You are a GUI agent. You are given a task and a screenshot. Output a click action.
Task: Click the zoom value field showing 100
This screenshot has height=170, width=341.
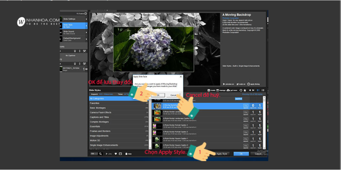click(x=94, y=154)
